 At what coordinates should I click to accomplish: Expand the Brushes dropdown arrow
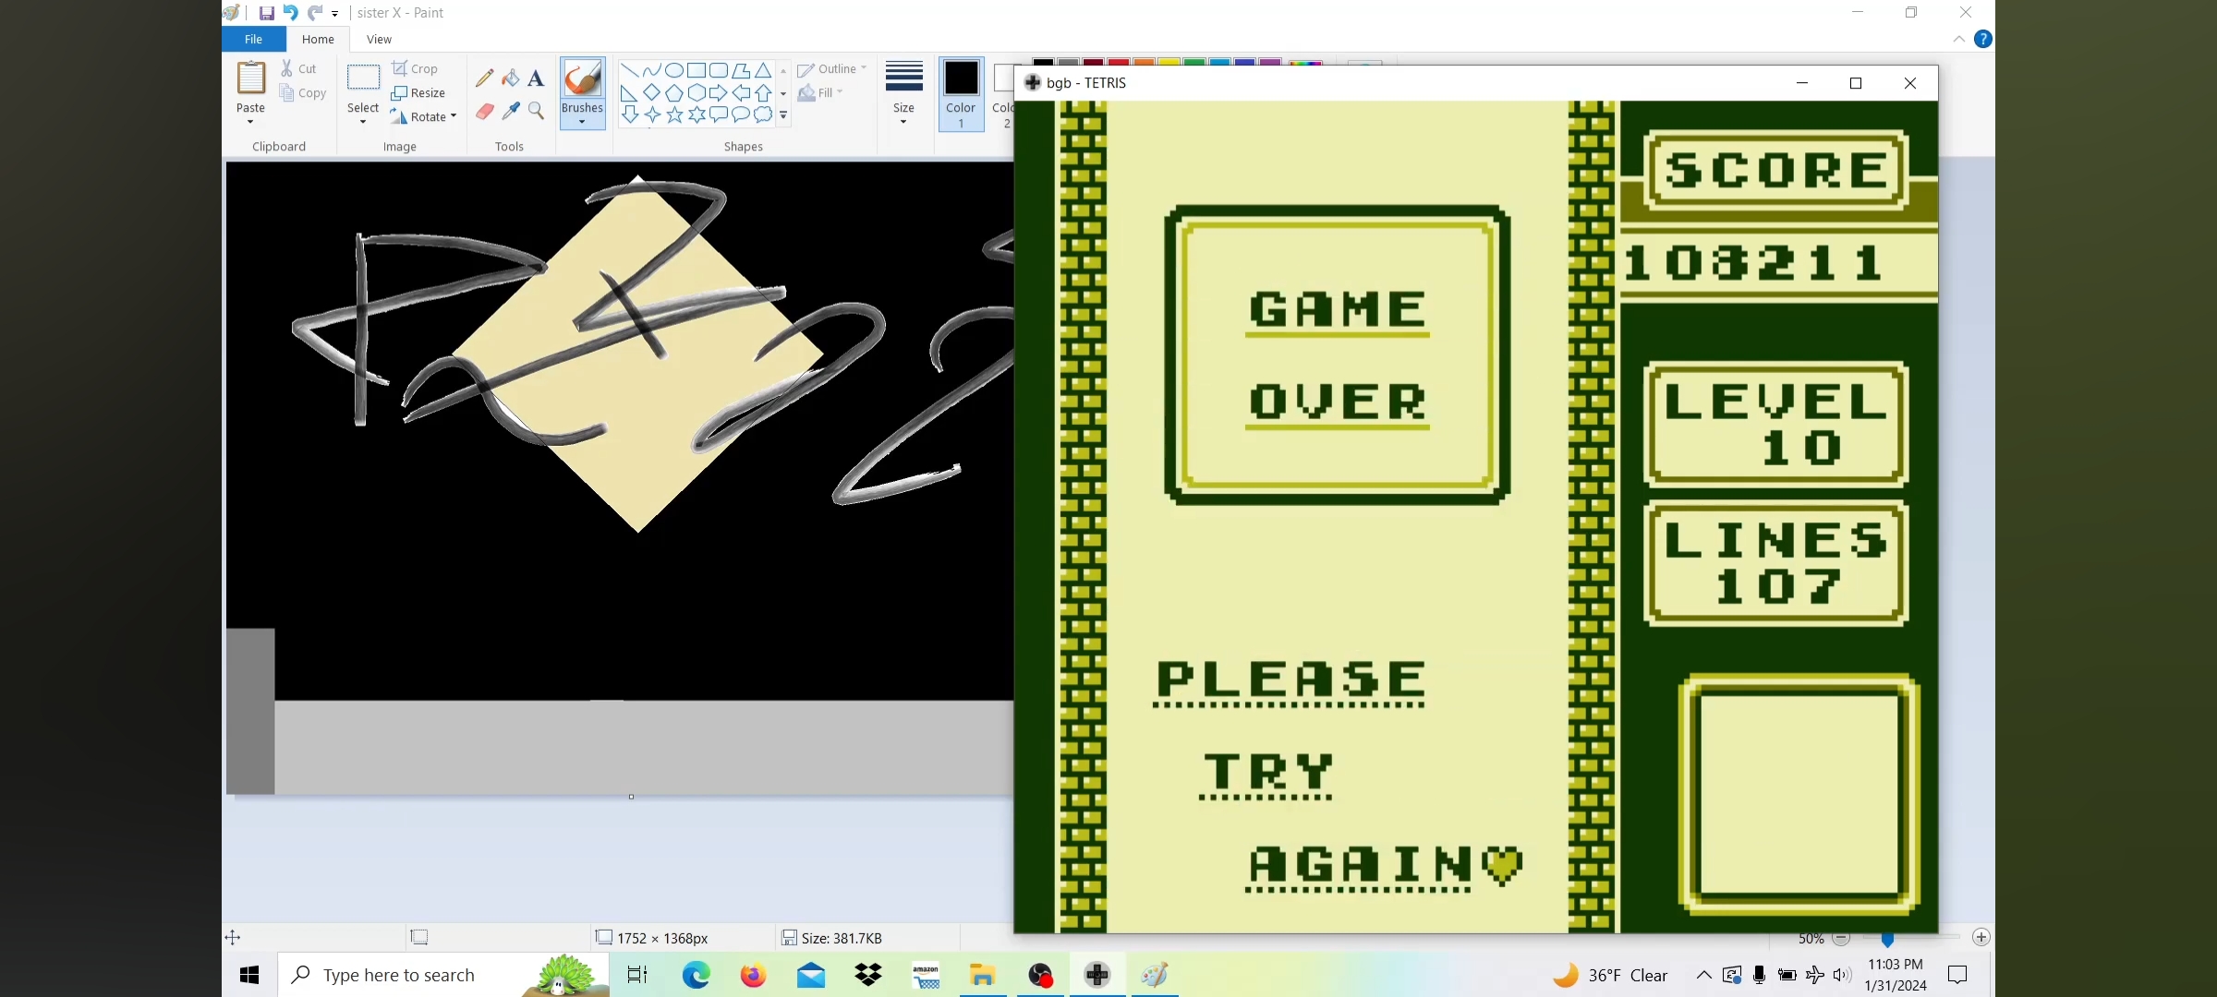click(582, 122)
